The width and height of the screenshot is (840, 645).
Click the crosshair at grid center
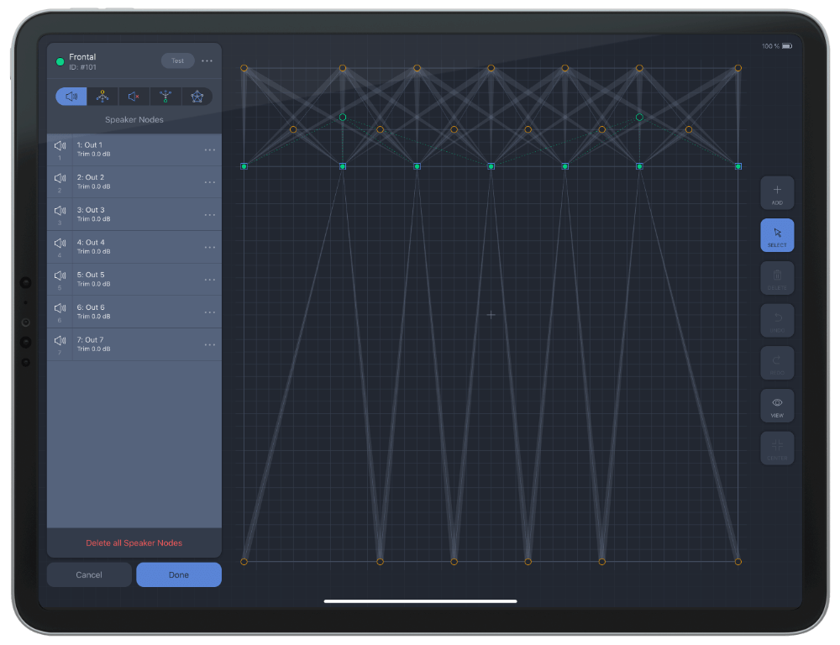491,315
